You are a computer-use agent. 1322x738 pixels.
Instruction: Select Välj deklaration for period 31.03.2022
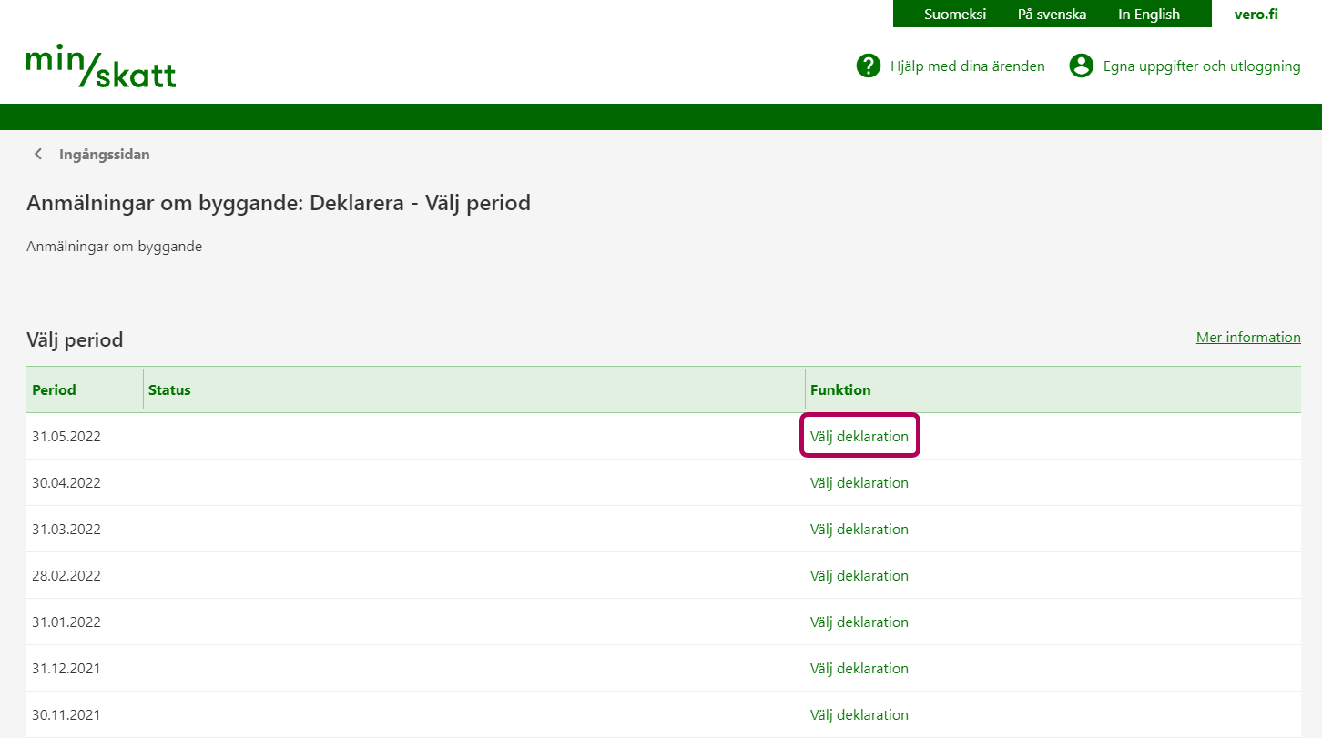(x=859, y=530)
